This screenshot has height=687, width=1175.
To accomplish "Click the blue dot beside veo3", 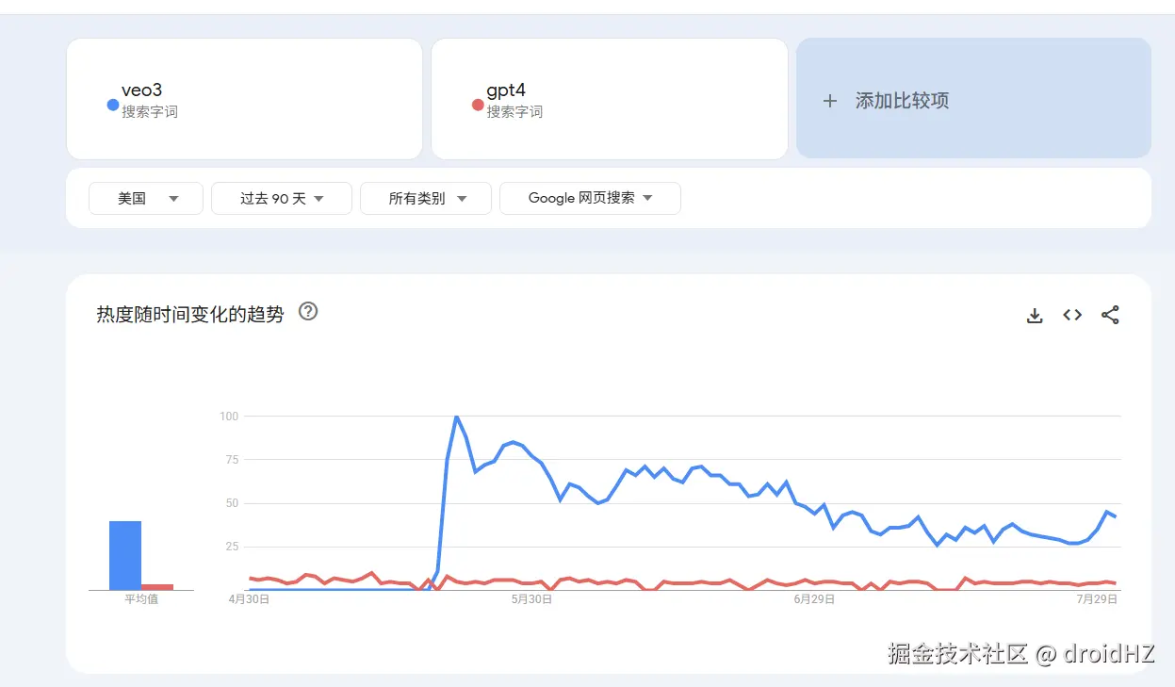I will tap(113, 105).
